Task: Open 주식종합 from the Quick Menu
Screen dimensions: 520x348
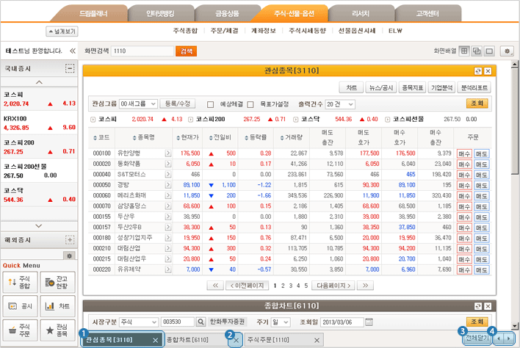Action: click(21, 282)
